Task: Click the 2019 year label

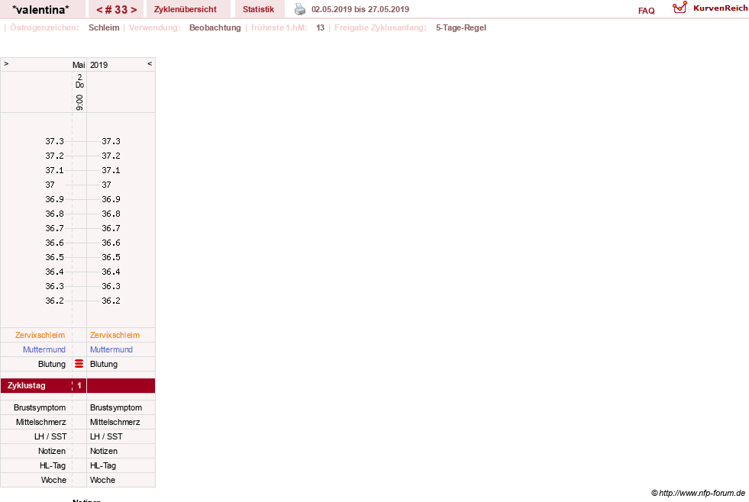Action: (x=99, y=65)
